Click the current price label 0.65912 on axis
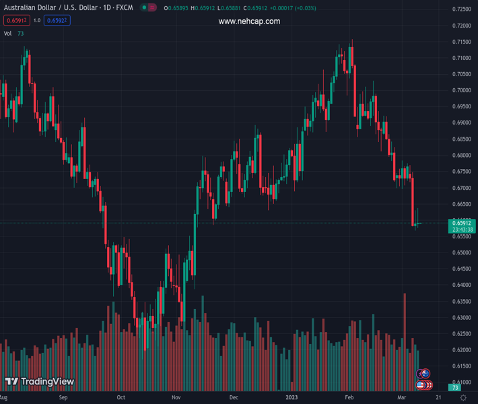Image resolution: width=478 pixels, height=404 pixels. pos(463,223)
